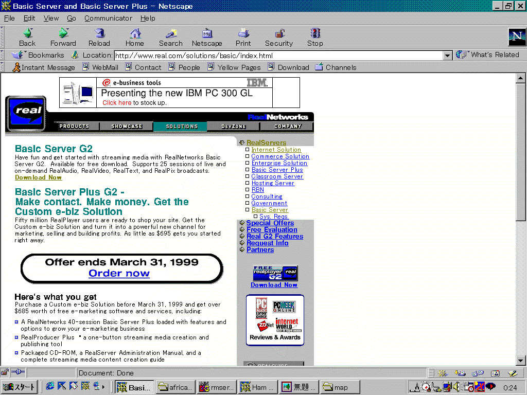Screen dimensions: 527x395
Task: Switch to the SHOWCASE site tab
Action: click(x=127, y=127)
